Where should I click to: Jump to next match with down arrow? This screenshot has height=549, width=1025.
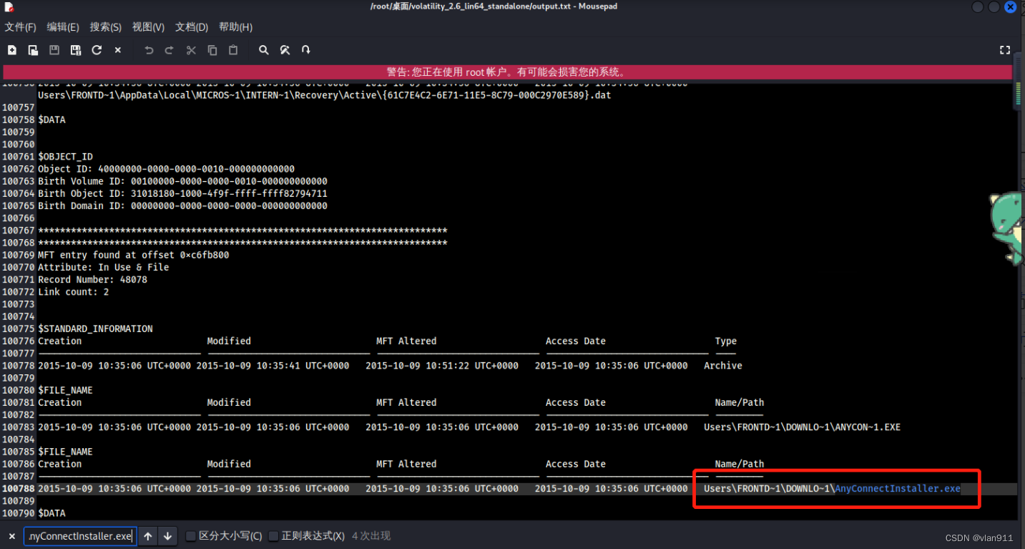tap(167, 536)
